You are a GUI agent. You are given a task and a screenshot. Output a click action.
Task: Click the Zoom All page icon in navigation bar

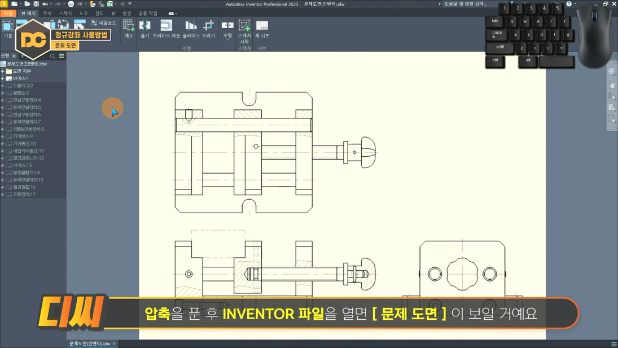(612, 108)
